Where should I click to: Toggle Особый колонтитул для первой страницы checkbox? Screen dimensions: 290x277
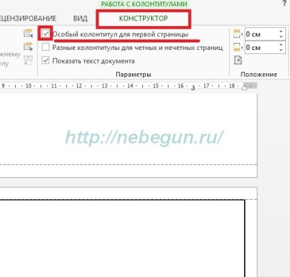tap(46, 34)
